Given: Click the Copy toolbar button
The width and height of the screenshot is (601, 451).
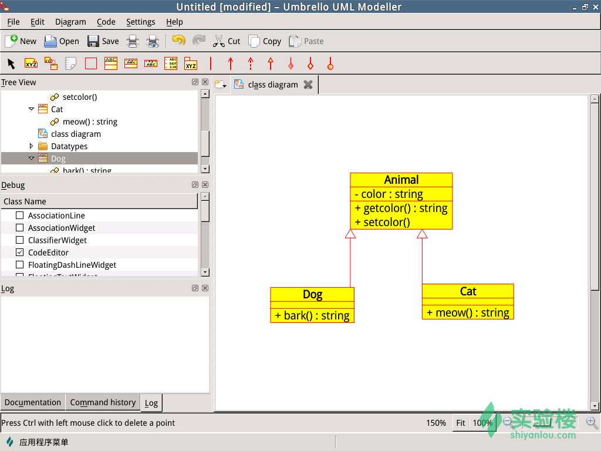Looking at the screenshot, I should pos(265,41).
